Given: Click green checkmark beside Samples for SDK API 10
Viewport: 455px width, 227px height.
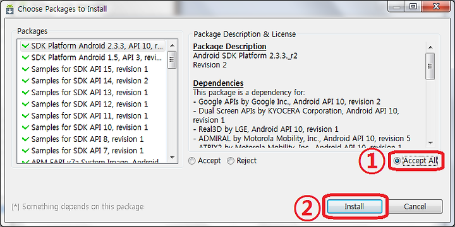Looking at the screenshot, I should (x=25, y=127).
